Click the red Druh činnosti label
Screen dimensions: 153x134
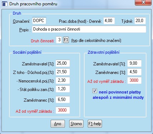tap(42, 41)
